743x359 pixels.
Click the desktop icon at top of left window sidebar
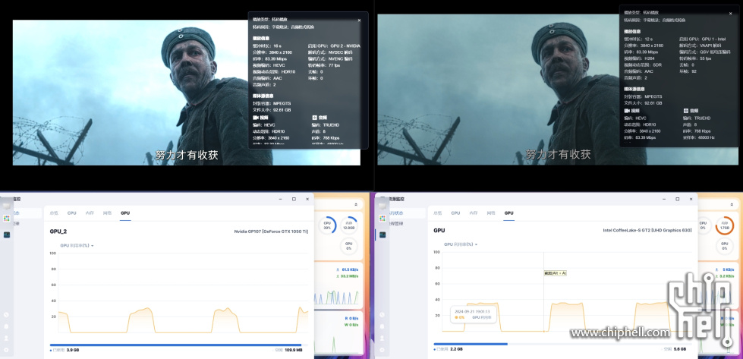tap(7, 206)
